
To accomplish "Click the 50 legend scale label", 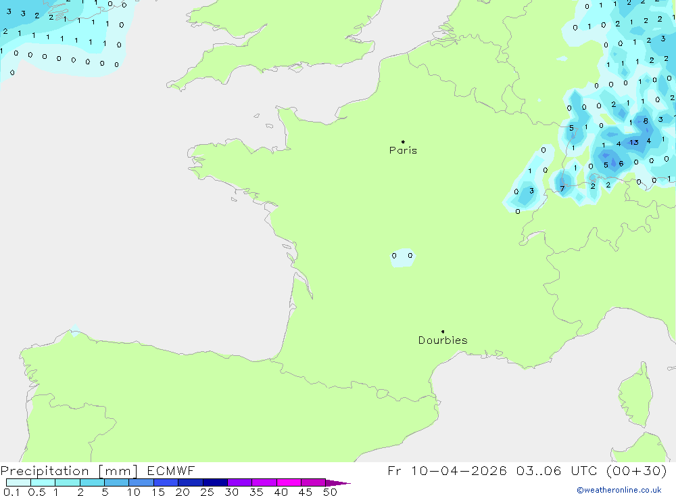I will click(331, 492).
